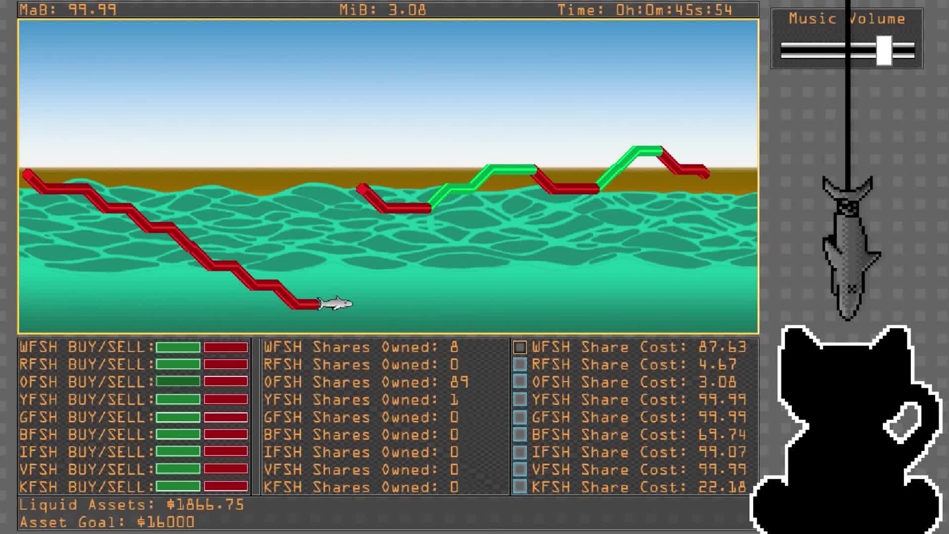949x534 pixels.
Task: Sell VFSH shares with red bar
Action: (x=226, y=469)
